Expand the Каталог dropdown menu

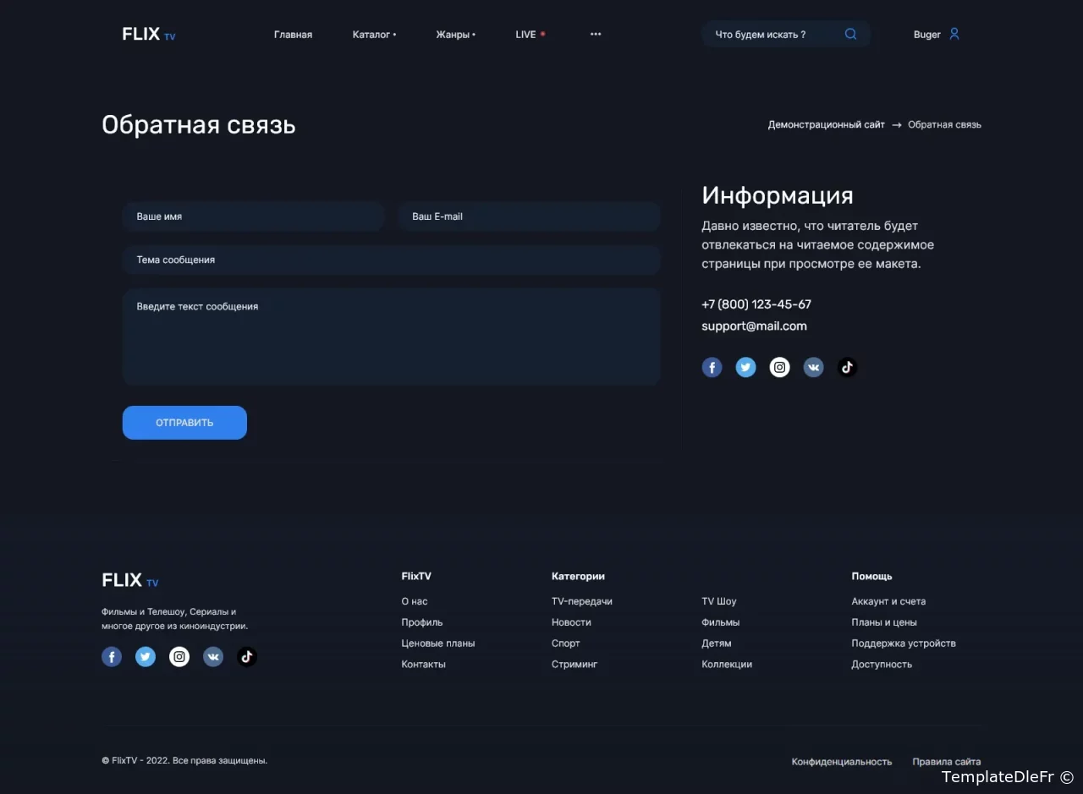(x=374, y=35)
